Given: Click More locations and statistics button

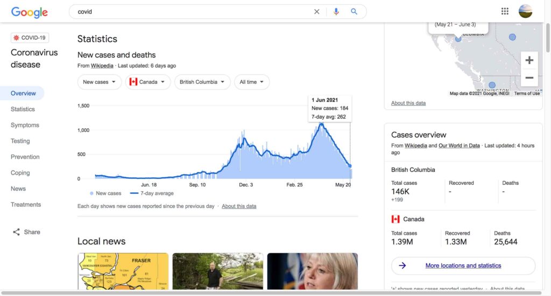Looking at the screenshot, I should pyautogui.click(x=463, y=266).
